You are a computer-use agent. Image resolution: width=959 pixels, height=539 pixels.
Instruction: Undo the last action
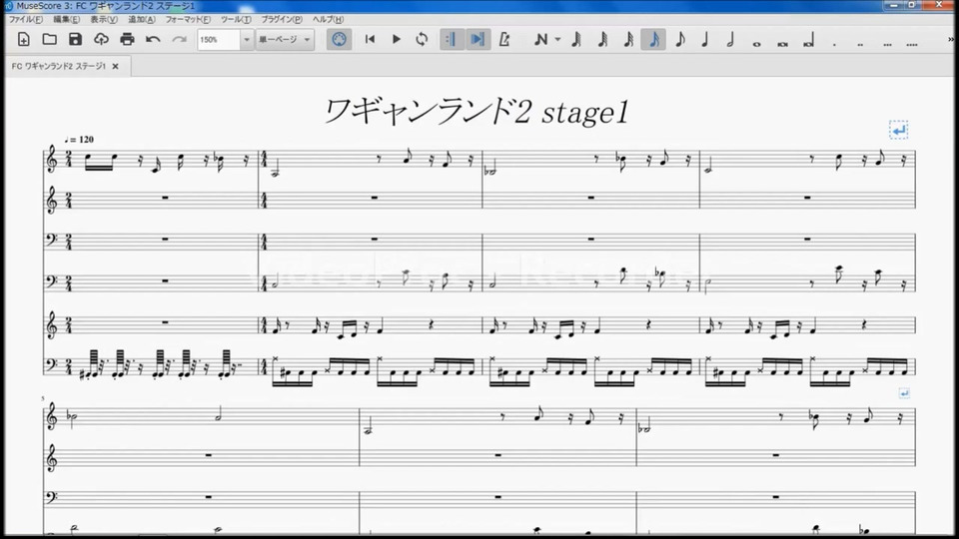[153, 40]
